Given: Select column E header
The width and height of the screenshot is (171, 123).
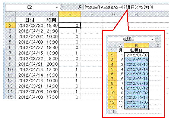Looking at the screenshot, I should click(x=70, y=14).
